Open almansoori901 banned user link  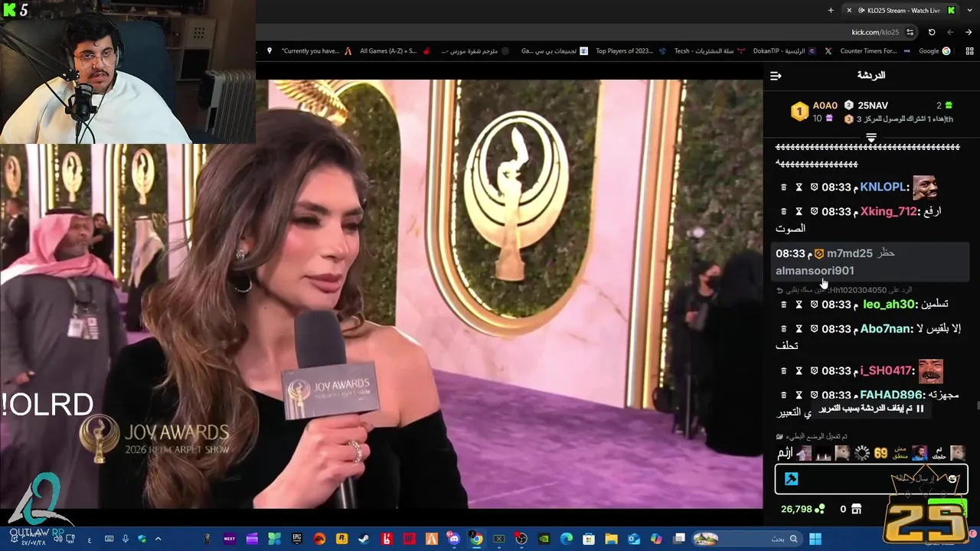815,271
